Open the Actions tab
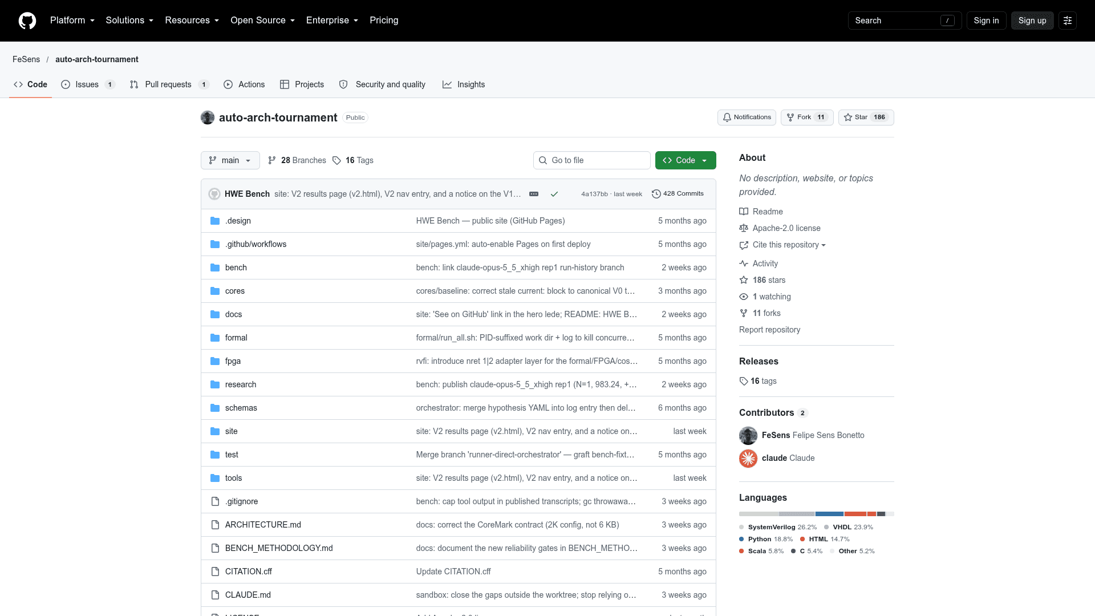The height and width of the screenshot is (616, 1095). tap(244, 84)
